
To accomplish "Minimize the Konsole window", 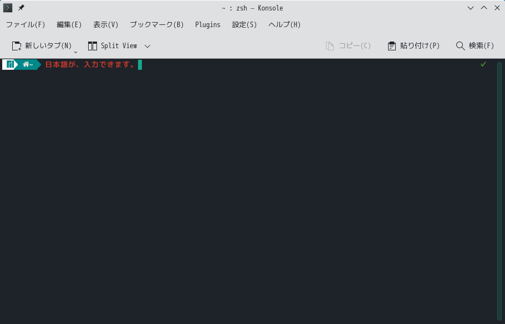I will point(471,8).
